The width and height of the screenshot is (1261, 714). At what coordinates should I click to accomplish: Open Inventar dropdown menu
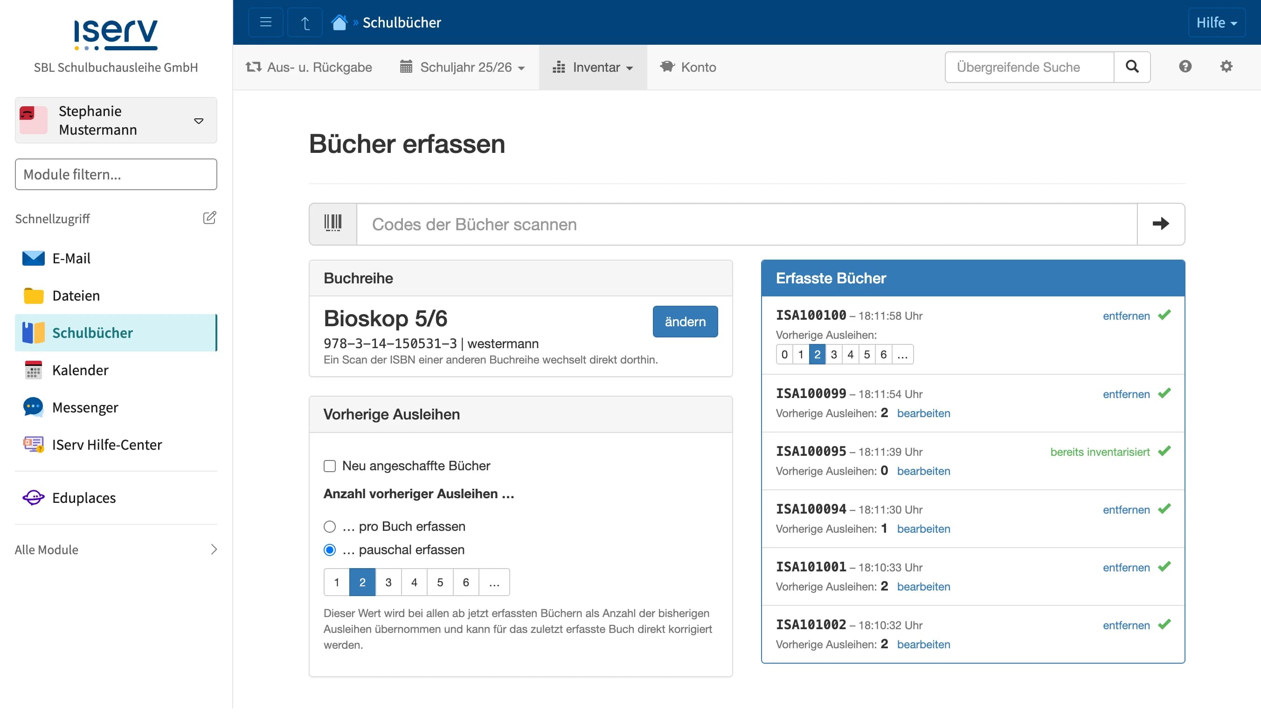point(593,67)
